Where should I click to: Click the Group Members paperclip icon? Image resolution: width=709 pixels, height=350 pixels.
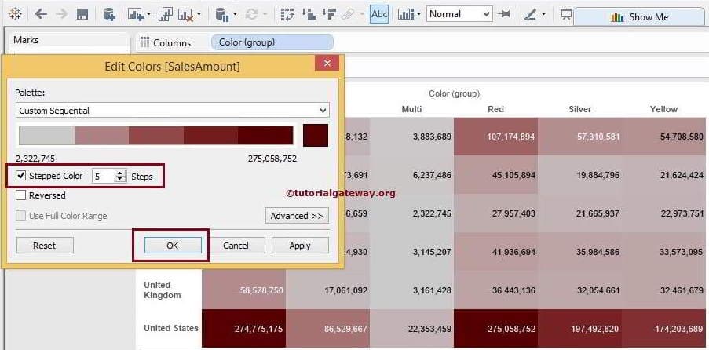click(348, 14)
